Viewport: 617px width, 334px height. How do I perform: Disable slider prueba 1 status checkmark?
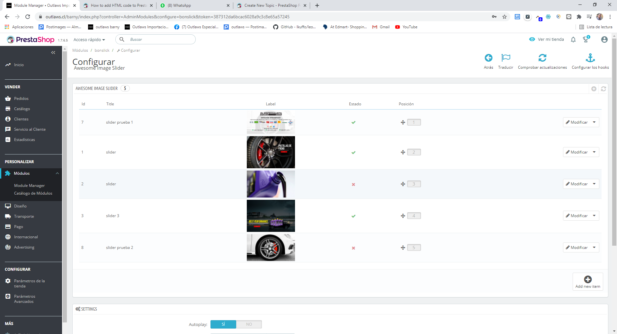click(x=353, y=122)
